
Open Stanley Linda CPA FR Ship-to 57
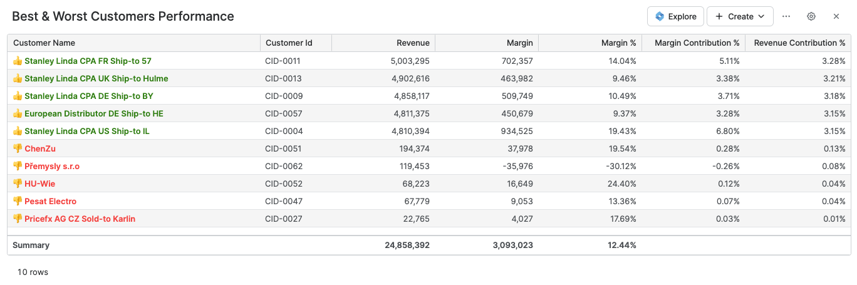pyautogui.click(x=88, y=61)
